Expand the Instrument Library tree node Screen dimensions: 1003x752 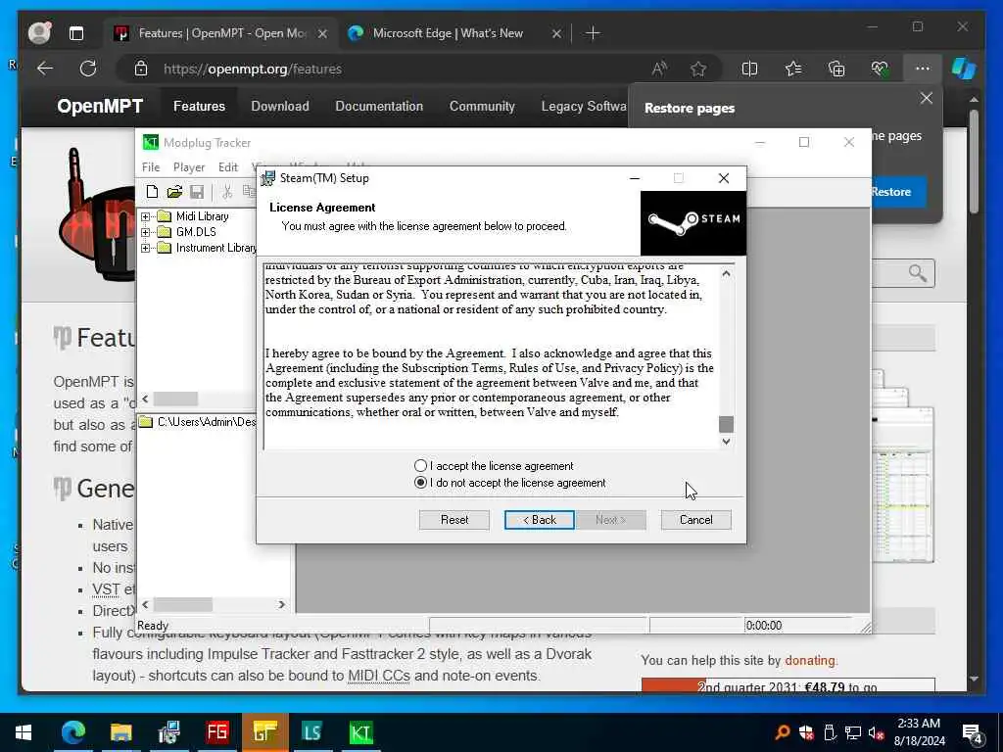(x=145, y=248)
